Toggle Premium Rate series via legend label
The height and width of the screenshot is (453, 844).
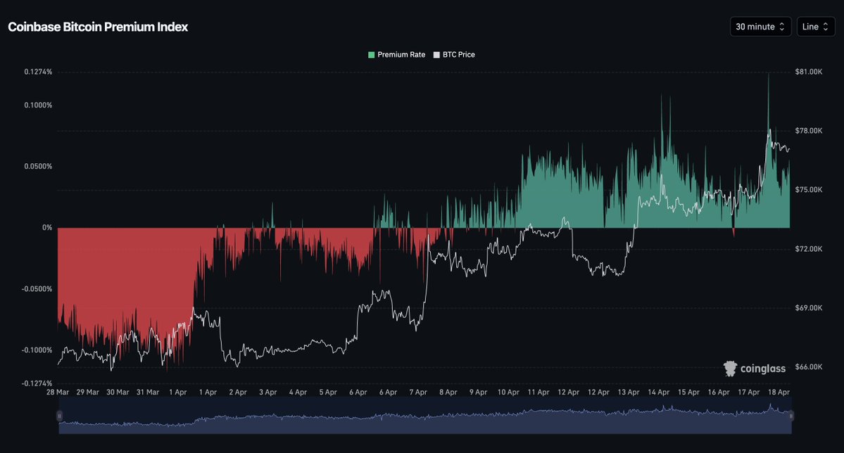pos(401,55)
